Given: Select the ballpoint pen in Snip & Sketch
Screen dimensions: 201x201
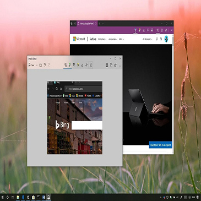Looking at the screenshot, I should coord(70,65).
